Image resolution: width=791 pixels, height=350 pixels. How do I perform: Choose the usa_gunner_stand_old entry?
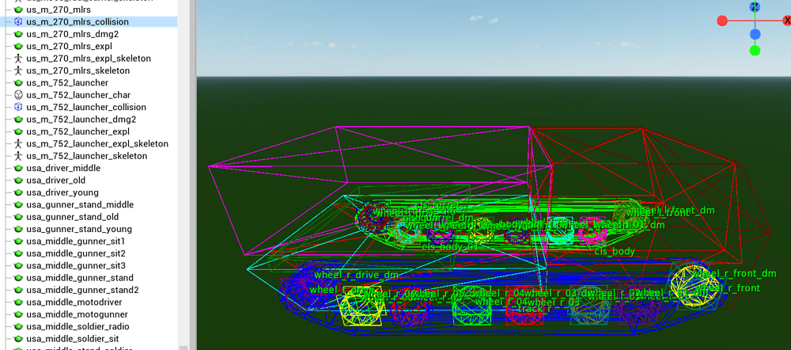click(x=72, y=217)
